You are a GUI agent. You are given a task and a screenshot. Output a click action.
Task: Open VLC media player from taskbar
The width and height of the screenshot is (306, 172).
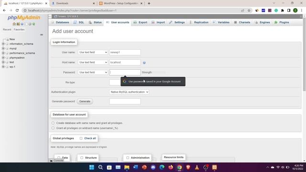click(197, 167)
